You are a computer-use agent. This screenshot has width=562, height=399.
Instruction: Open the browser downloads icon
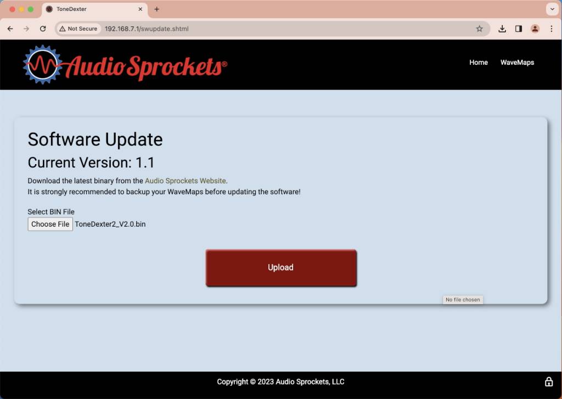point(502,29)
